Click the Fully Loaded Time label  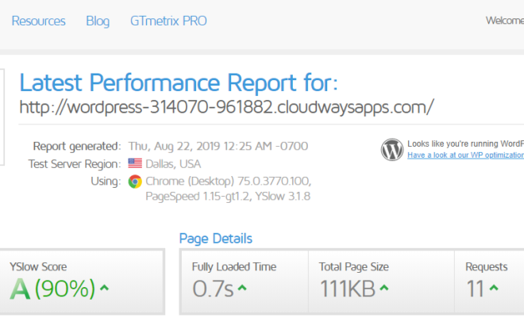(x=234, y=267)
